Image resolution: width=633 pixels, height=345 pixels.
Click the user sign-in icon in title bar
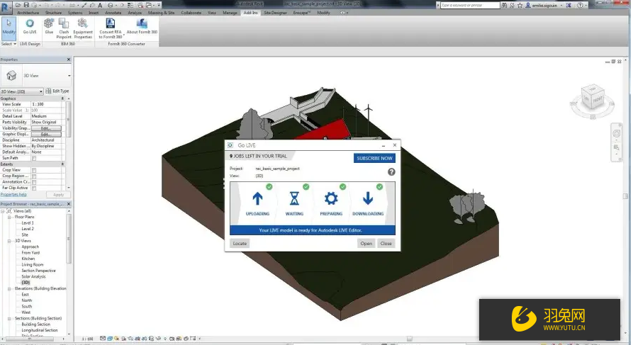point(527,5)
